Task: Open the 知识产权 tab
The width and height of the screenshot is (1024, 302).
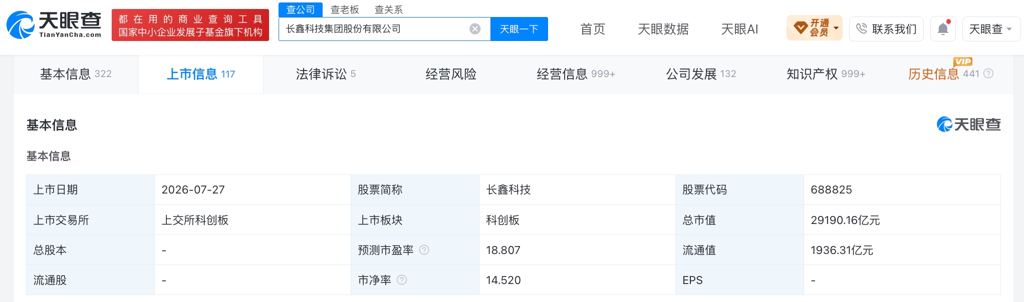Action: 826,74
